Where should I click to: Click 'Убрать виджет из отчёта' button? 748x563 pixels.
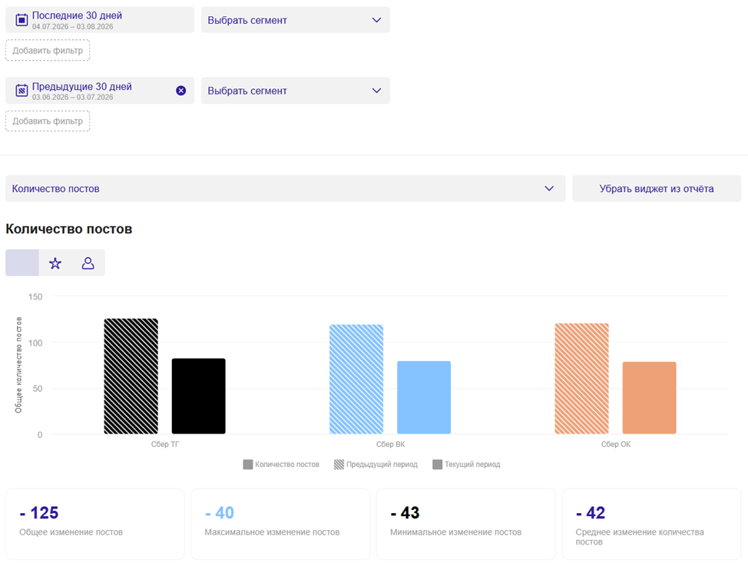pyautogui.click(x=657, y=188)
